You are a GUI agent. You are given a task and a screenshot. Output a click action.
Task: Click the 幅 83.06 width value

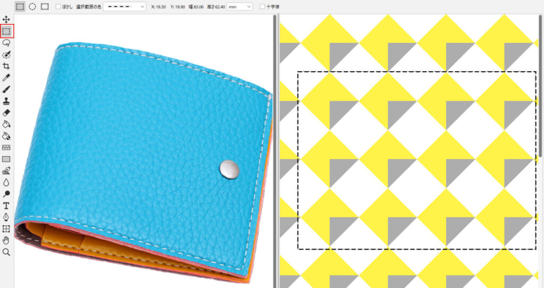(196, 6)
